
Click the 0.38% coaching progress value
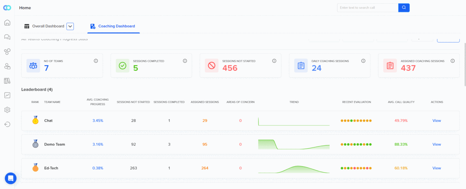(x=98, y=168)
